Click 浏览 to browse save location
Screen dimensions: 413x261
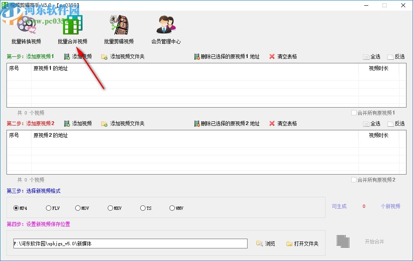(266, 243)
